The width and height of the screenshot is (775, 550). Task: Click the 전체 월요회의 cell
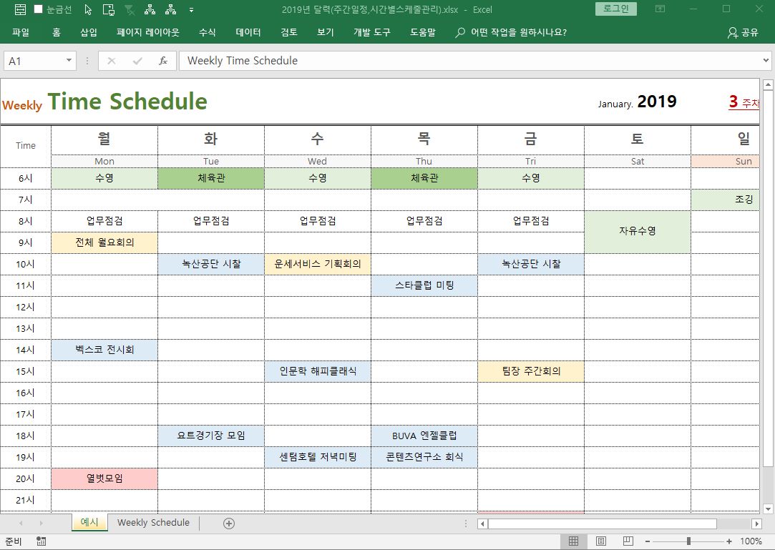(x=104, y=242)
